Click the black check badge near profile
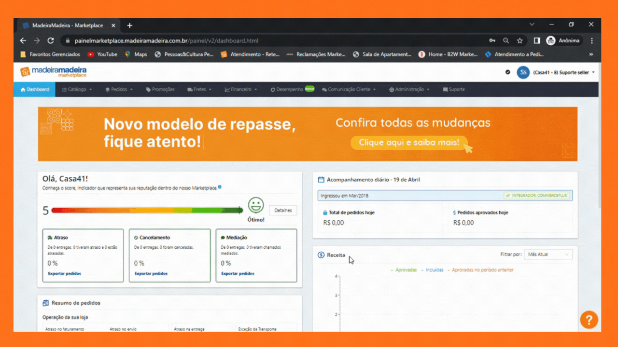 tap(507, 72)
